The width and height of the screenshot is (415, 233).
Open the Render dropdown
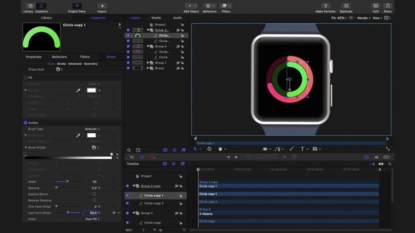click(364, 18)
